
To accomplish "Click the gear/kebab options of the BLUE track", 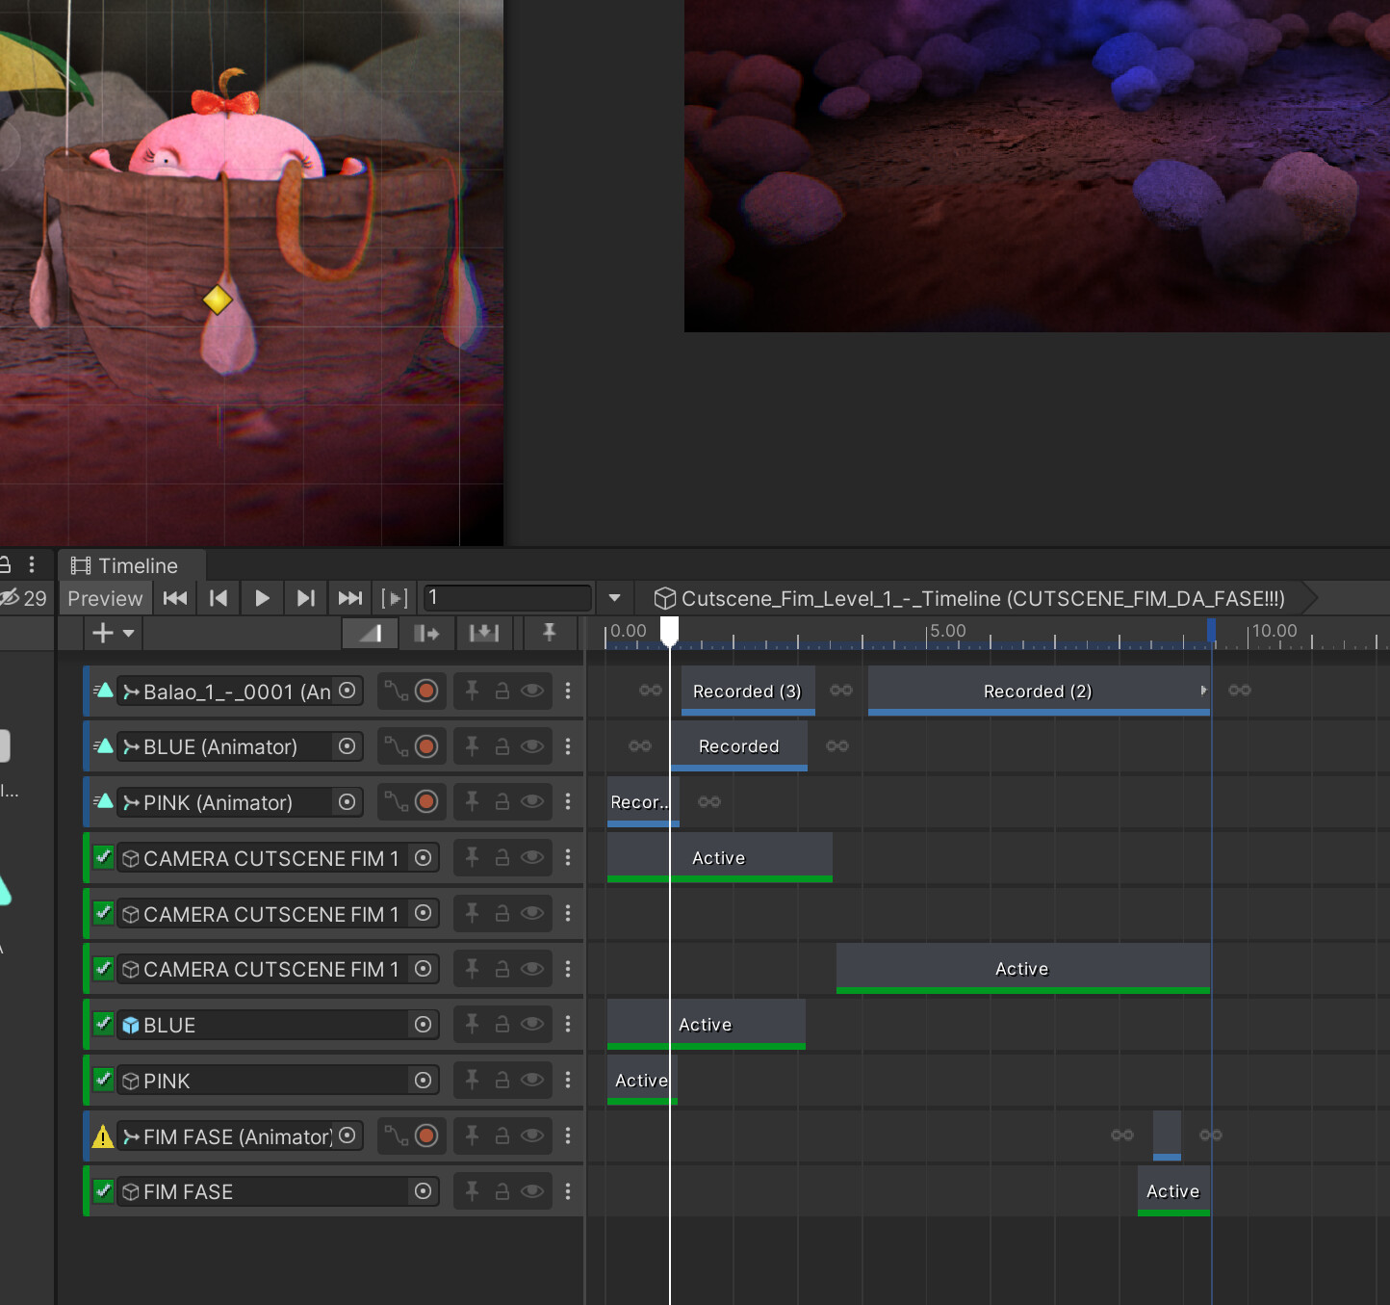I will (x=568, y=1024).
